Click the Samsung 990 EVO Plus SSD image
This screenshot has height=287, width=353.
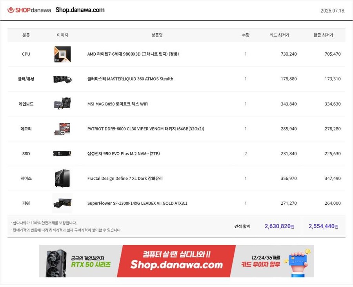click(62, 153)
